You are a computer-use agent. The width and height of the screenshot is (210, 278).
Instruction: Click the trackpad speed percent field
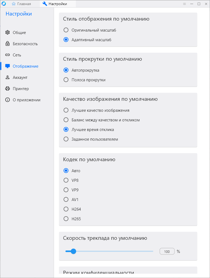[x=167, y=252]
